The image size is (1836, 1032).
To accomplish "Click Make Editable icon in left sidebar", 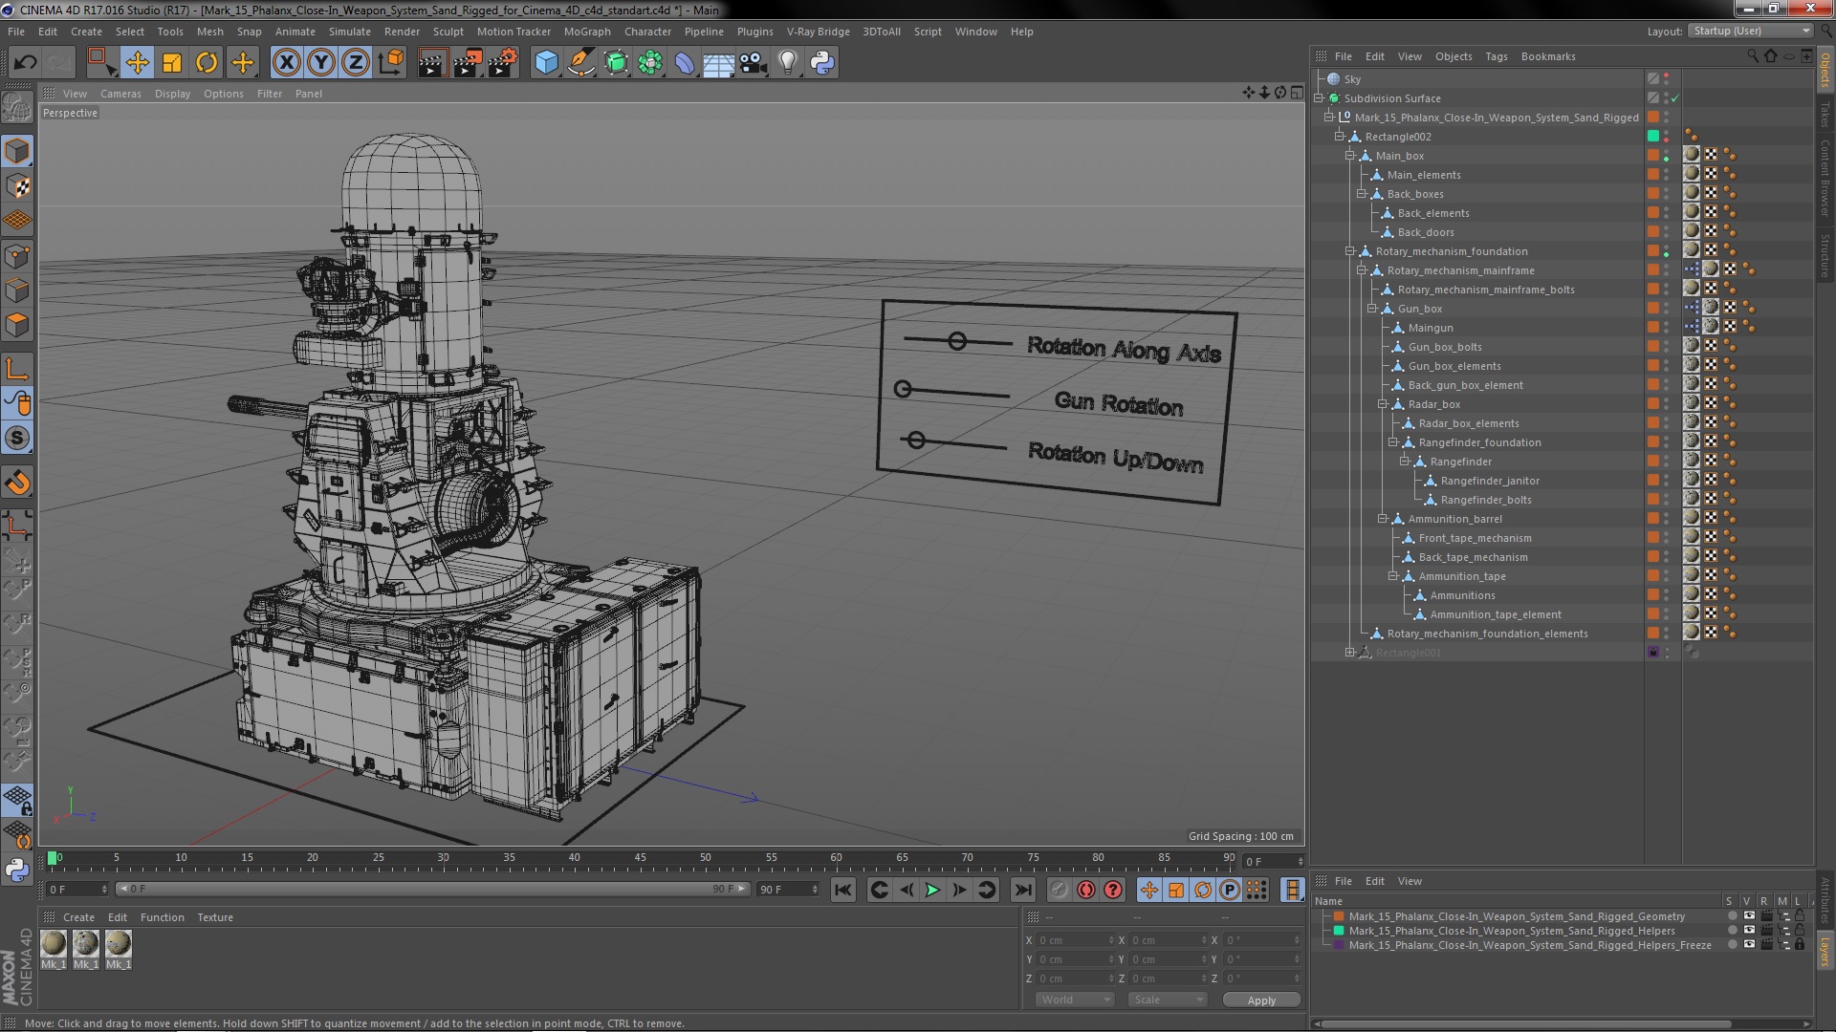I will [17, 107].
